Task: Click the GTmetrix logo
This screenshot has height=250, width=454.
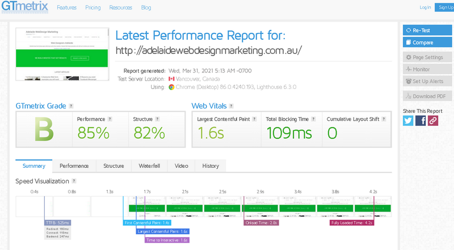Action: [x=24, y=6]
